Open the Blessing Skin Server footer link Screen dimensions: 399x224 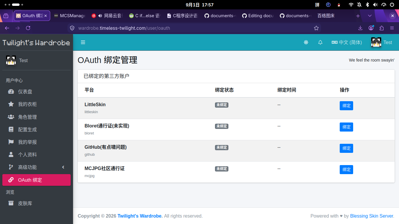click(372, 216)
